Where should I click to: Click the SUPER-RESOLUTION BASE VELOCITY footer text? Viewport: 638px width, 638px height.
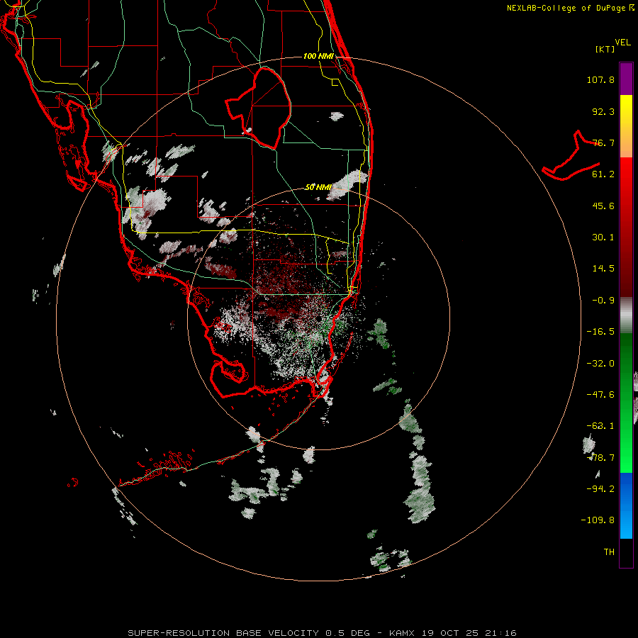pos(223,633)
